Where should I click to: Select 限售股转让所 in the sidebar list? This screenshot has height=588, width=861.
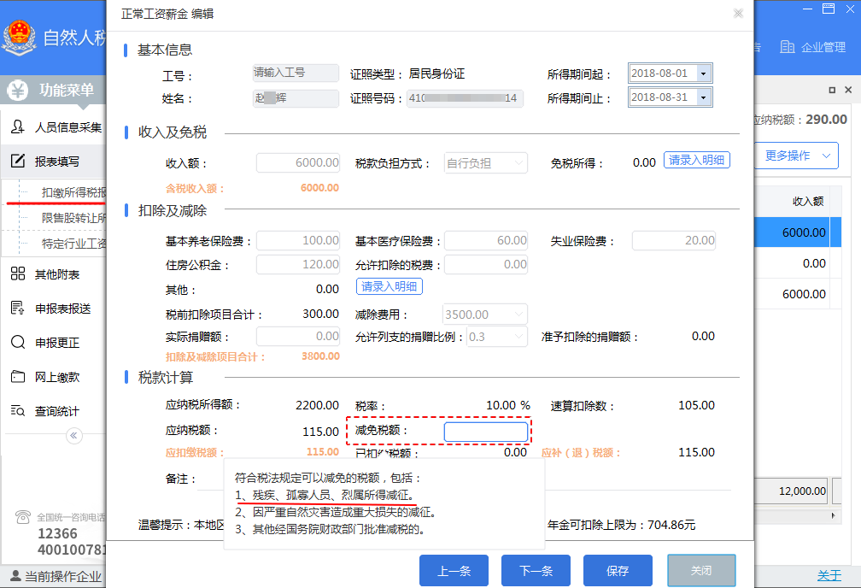click(x=74, y=218)
